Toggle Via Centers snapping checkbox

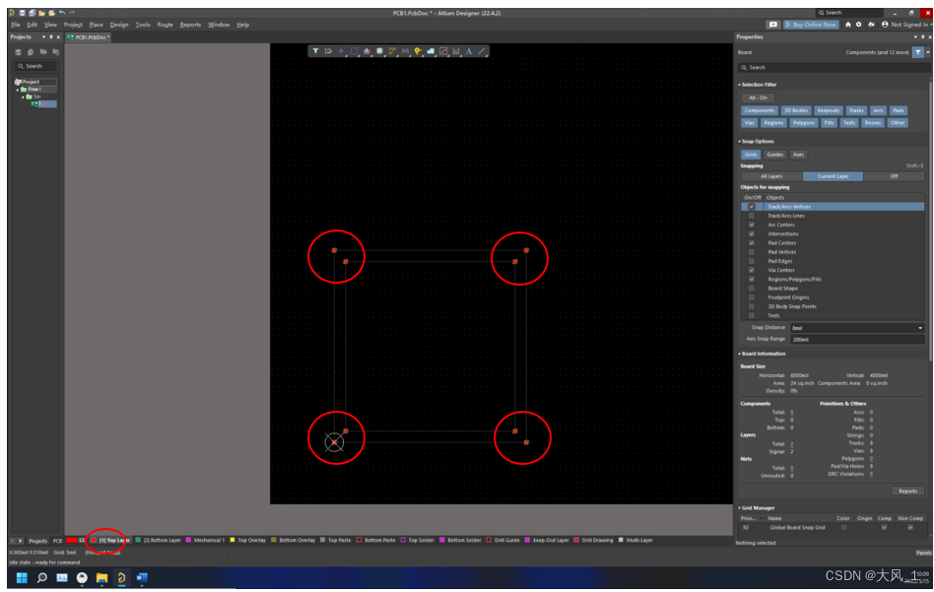(751, 271)
